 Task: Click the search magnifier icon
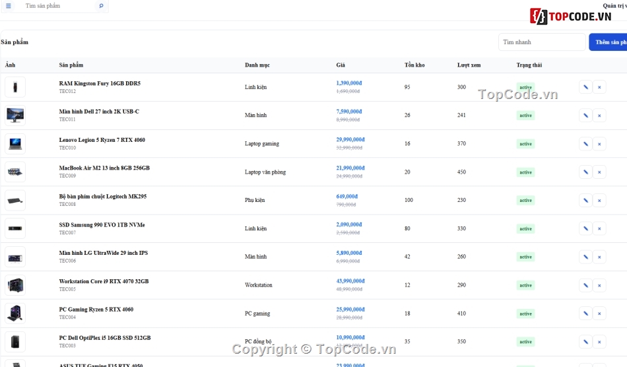tap(101, 6)
